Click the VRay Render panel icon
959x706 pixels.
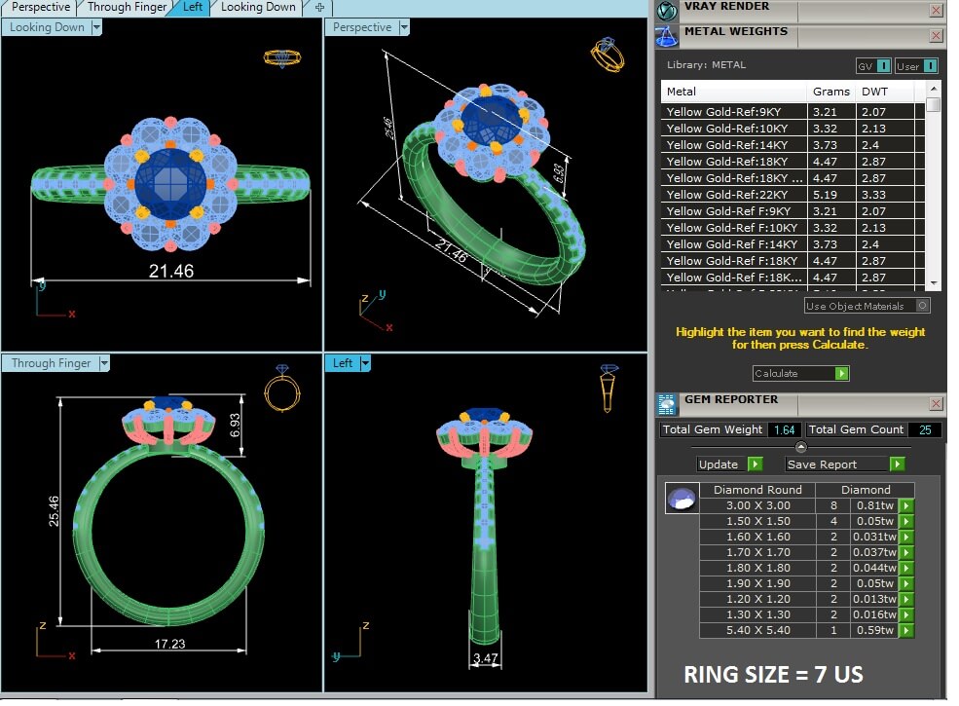tap(667, 11)
